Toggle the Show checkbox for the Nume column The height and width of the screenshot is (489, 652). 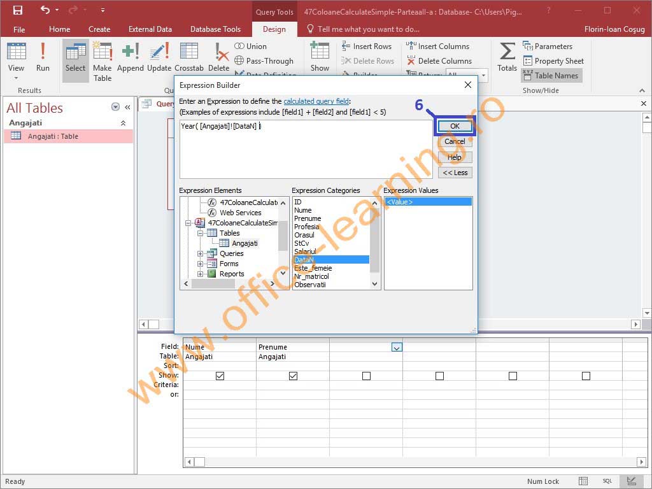click(220, 376)
